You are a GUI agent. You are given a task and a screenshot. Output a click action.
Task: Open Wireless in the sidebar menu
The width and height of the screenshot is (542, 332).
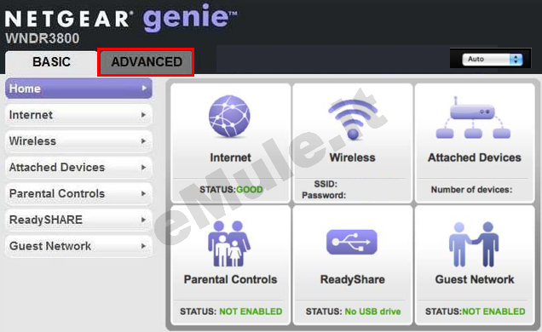(x=78, y=141)
